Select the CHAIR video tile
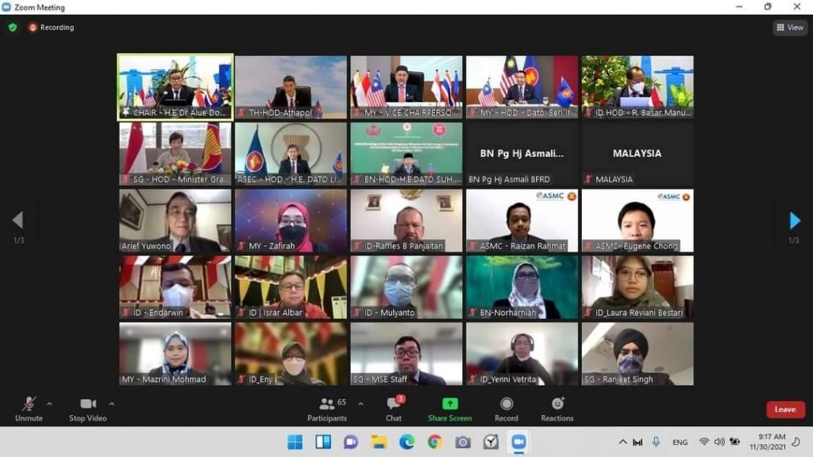813x457 pixels. point(175,86)
